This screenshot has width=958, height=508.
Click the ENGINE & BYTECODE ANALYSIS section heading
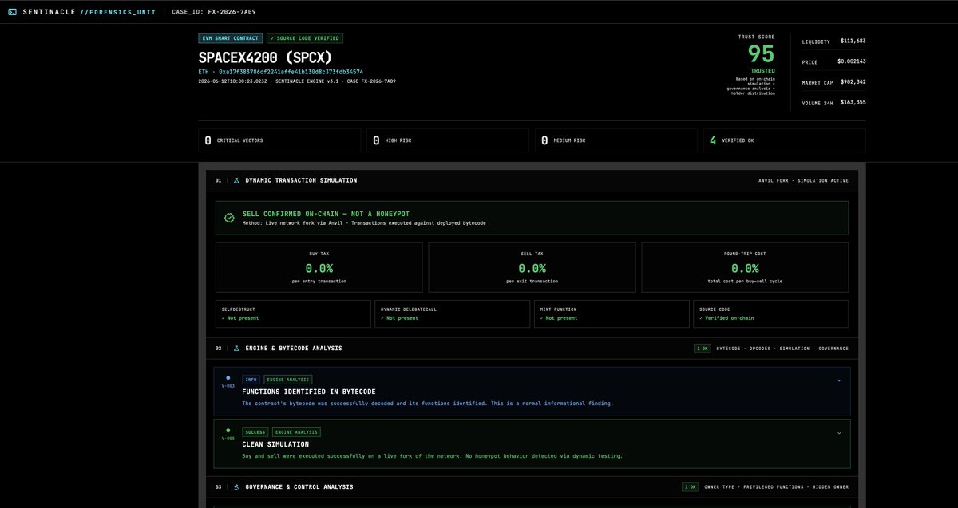pyautogui.click(x=294, y=349)
